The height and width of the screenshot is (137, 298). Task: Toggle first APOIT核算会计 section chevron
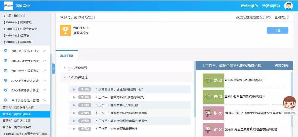point(45,80)
